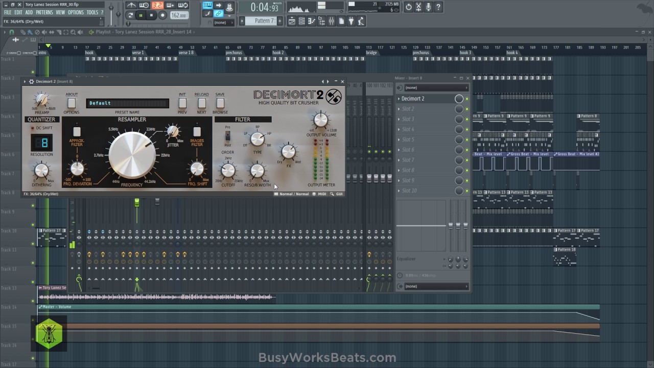Click the Default preset name display
Viewport: 654px width, 368px height.
pos(127,103)
